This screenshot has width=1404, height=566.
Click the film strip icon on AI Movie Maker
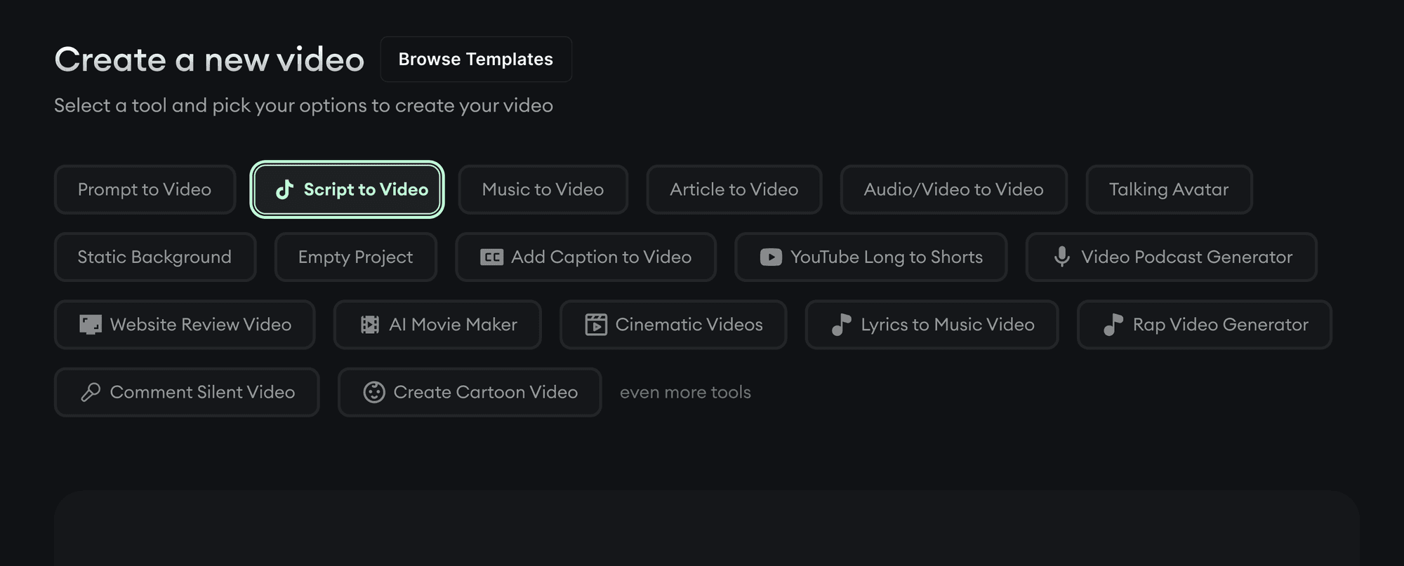370,325
